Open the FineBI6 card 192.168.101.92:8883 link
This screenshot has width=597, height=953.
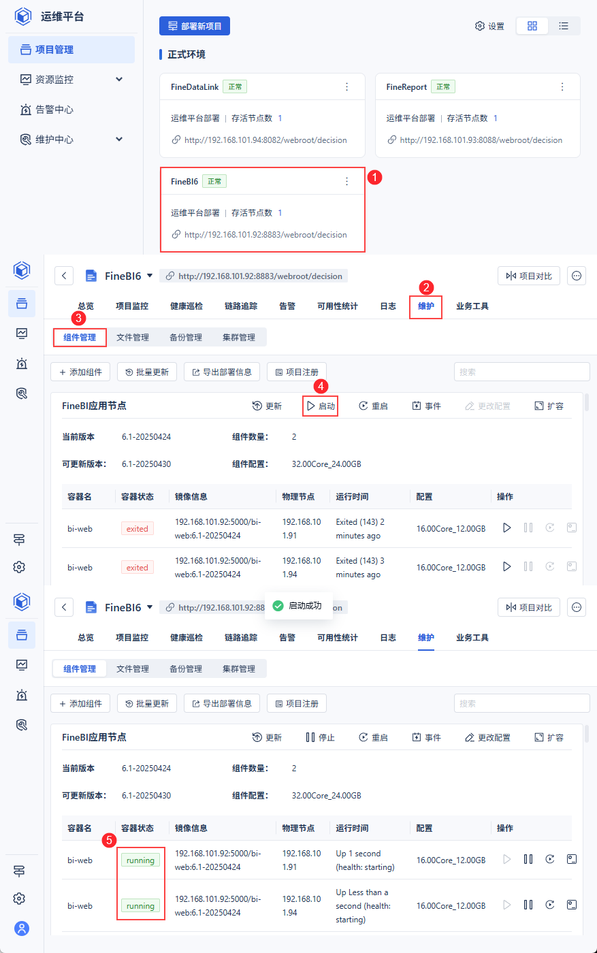[x=265, y=235]
